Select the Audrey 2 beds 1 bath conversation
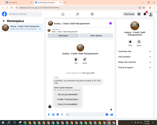This screenshot has height=125, width=157. [x=22, y=28]
